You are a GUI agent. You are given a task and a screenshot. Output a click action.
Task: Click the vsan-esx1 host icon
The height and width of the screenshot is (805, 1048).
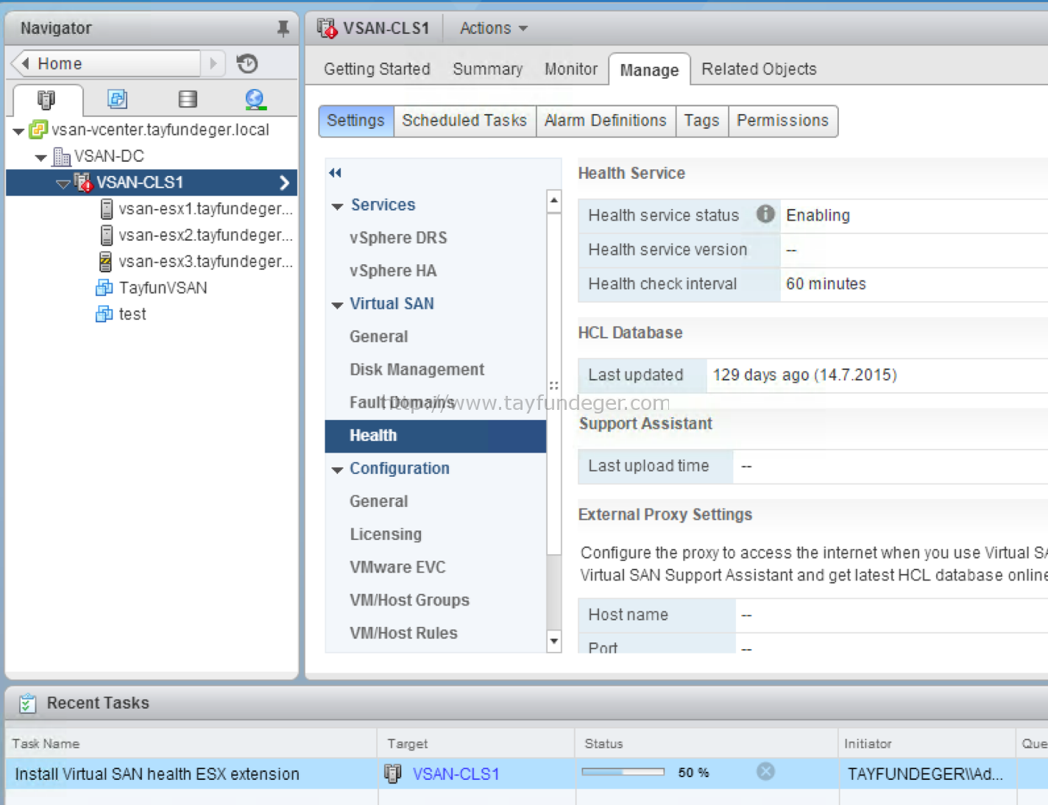(107, 209)
